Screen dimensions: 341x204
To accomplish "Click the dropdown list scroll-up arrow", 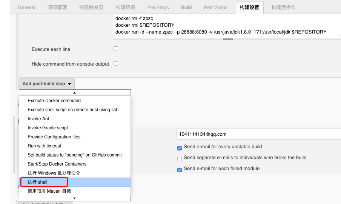I will 75,93.
